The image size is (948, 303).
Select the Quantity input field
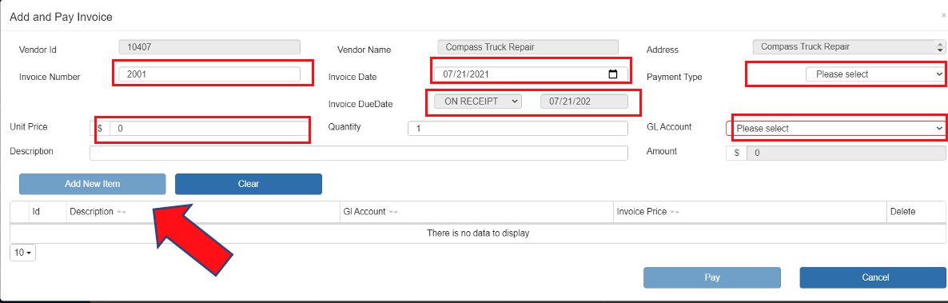[x=518, y=129]
